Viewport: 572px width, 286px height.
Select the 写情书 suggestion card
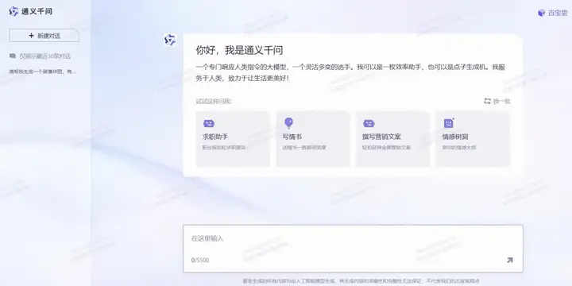tap(313, 139)
